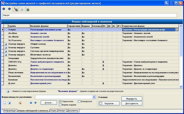Click the Операции group cell
Image resolution: width=184 pixels, height=114 pixels.
click(19, 58)
